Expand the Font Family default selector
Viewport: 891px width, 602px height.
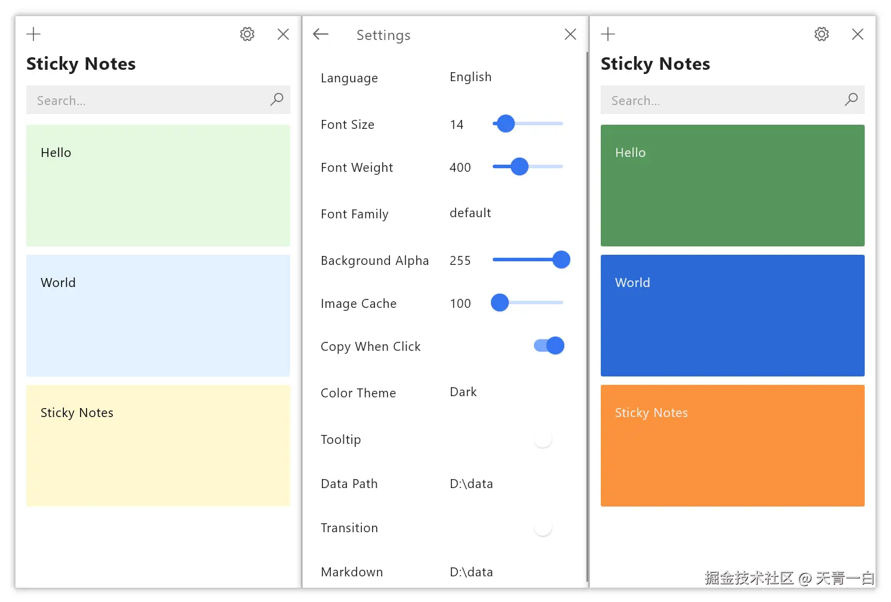(470, 214)
